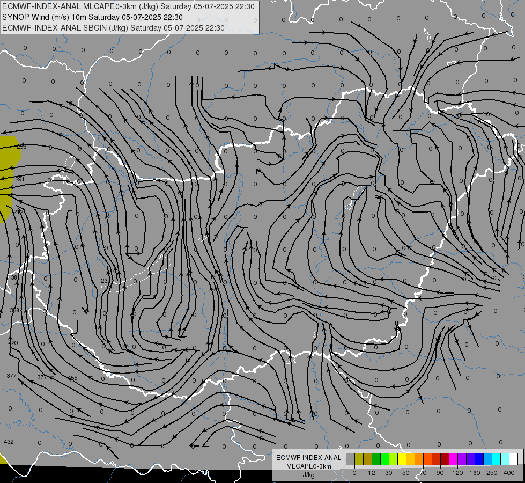This screenshot has height=483, width=525.
Task: Click the dark red legend swatch
Action: tap(445, 459)
